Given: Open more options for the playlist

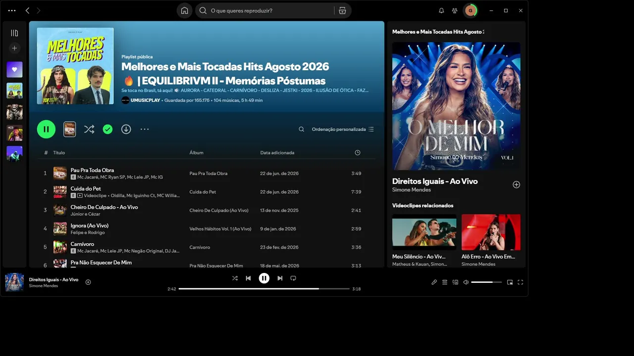Looking at the screenshot, I should [145, 129].
